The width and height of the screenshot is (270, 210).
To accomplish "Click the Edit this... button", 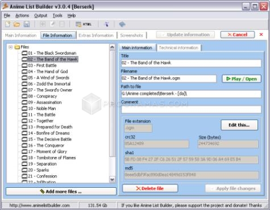I will coord(239,125).
